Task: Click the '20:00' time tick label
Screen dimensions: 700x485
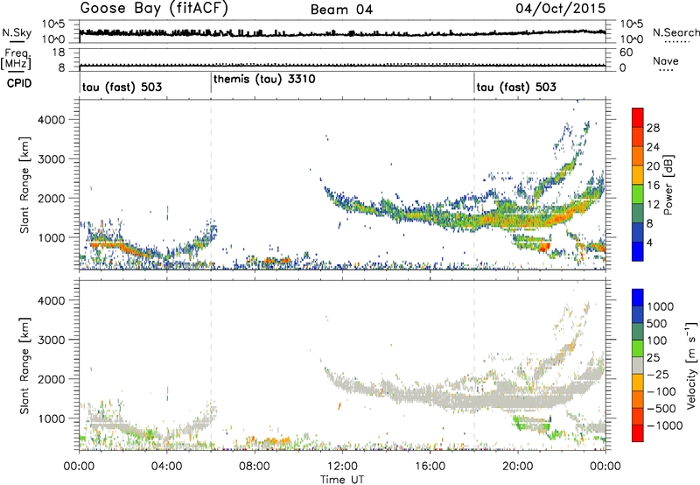Action: 518,467
